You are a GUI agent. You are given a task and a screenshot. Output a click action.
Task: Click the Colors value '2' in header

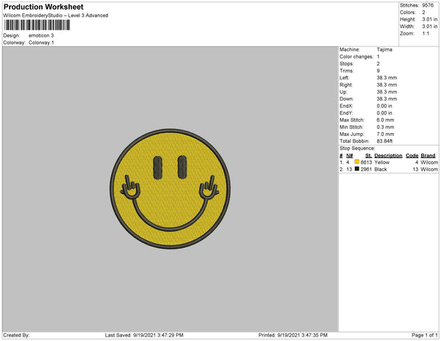pyautogui.click(x=423, y=12)
